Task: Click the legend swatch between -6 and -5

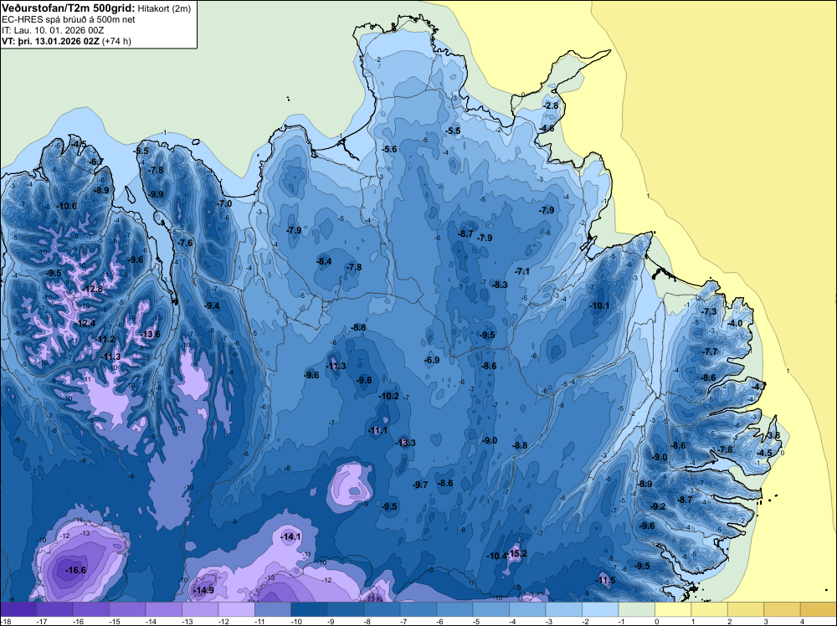Action: pyautogui.click(x=454, y=609)
